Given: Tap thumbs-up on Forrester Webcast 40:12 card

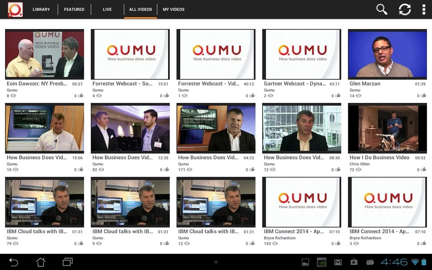Looking at the screenshot, I should pos(252,96).
